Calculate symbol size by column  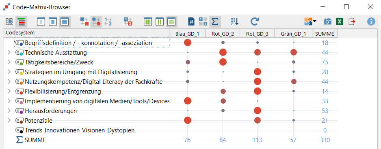[159, 22]
